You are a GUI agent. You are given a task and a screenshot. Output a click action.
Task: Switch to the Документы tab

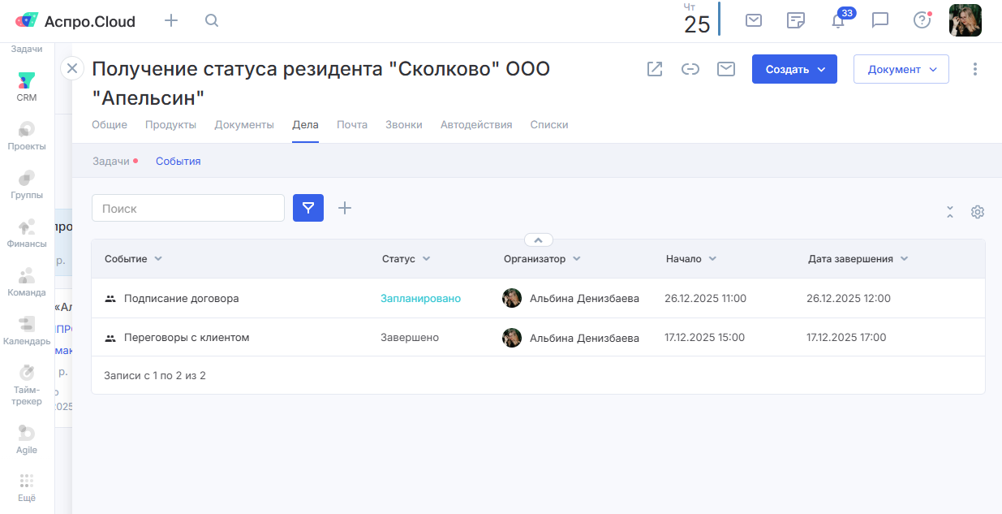tap(244, 125)
